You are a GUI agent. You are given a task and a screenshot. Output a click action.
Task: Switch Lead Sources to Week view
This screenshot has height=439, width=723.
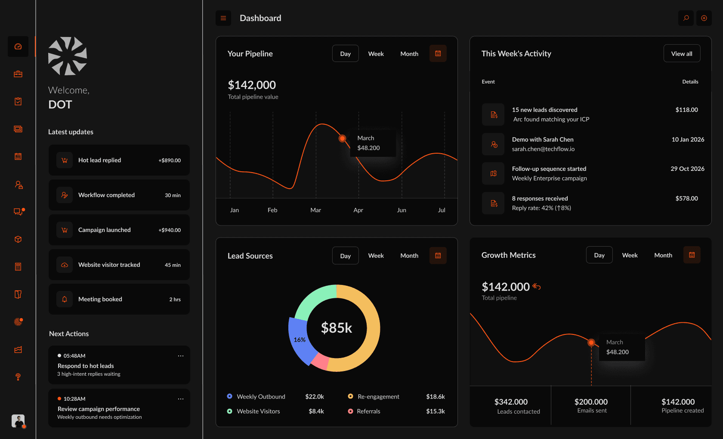pyautogui.click(x=376, y=255)
